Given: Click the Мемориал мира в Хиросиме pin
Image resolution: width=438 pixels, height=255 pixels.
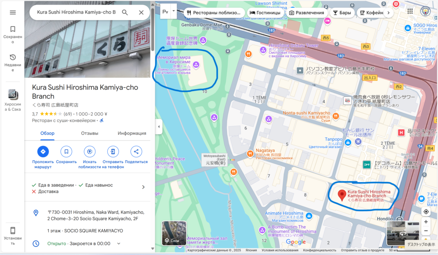Looking at the screenshot, I should click(x=196, y=65).
